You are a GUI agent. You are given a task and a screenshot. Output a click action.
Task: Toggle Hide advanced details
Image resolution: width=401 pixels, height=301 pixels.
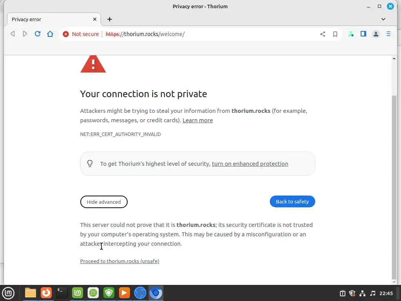104,202
